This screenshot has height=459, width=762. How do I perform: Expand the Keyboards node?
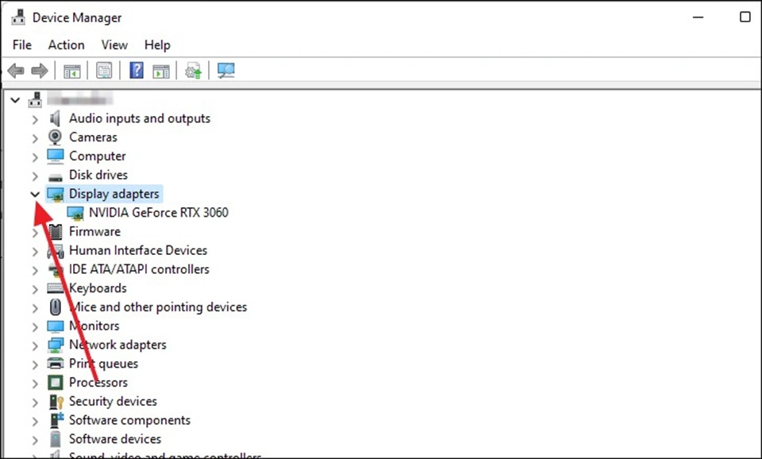[35, 288]
